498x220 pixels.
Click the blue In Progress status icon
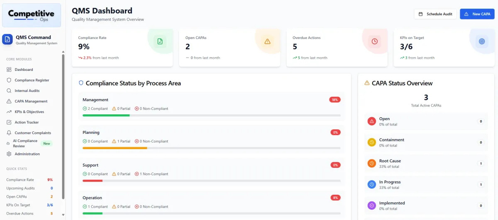pos(372,184)
